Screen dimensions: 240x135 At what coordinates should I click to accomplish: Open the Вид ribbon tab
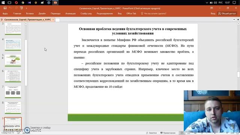tap(120, 13)
